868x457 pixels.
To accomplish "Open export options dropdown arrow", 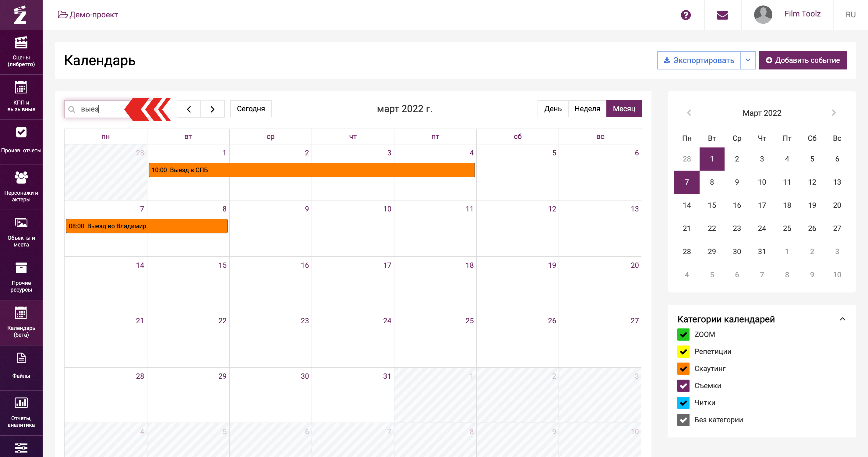I will point(748,60).
